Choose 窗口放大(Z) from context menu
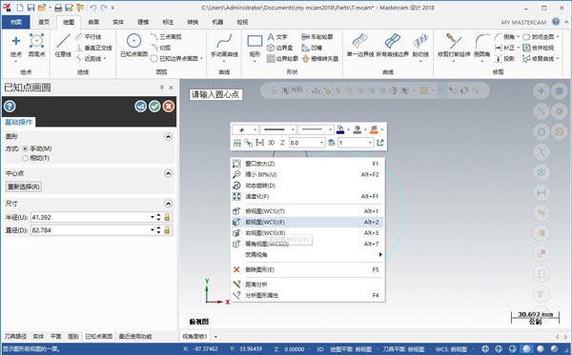The width and height of the screenshot is (572, 355). (307, 164)
